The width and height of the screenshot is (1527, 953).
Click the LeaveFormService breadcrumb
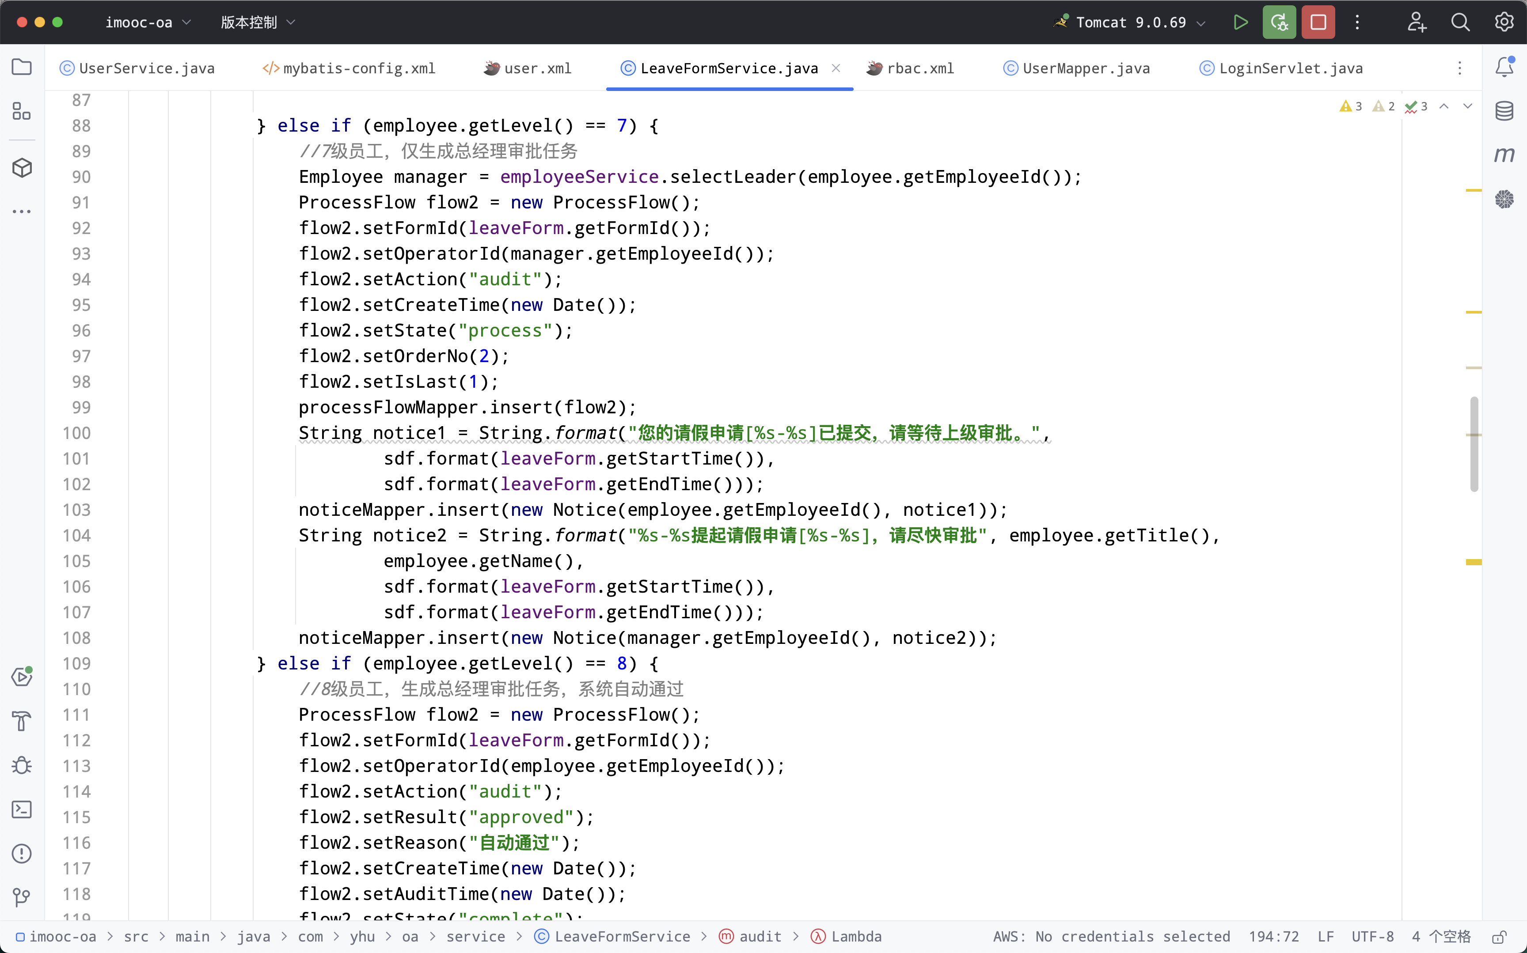[613, 937]
